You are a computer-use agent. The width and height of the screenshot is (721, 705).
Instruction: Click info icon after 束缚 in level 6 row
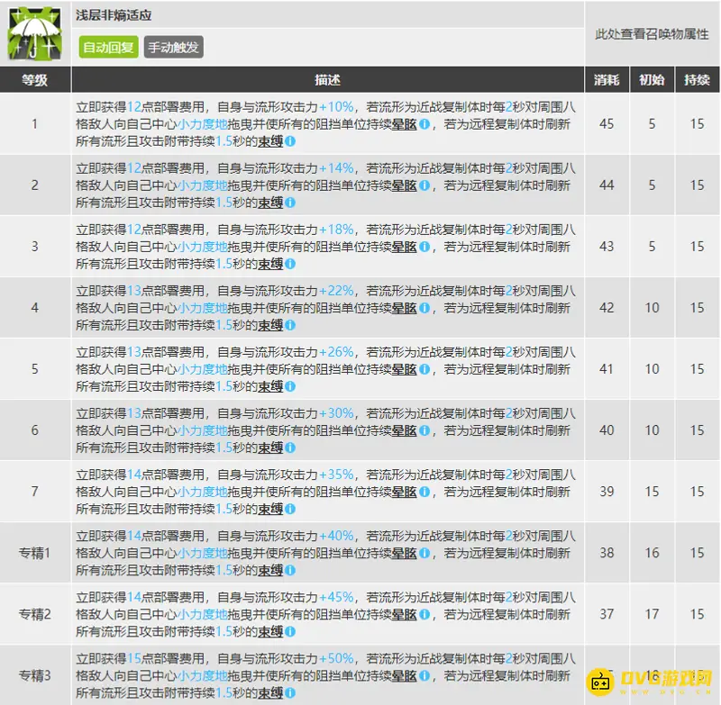click(x=290, y=447)
